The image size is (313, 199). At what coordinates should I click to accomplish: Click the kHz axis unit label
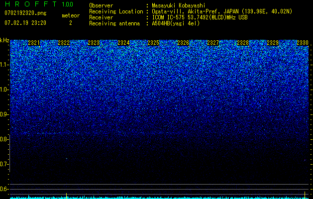pos(4,40)
